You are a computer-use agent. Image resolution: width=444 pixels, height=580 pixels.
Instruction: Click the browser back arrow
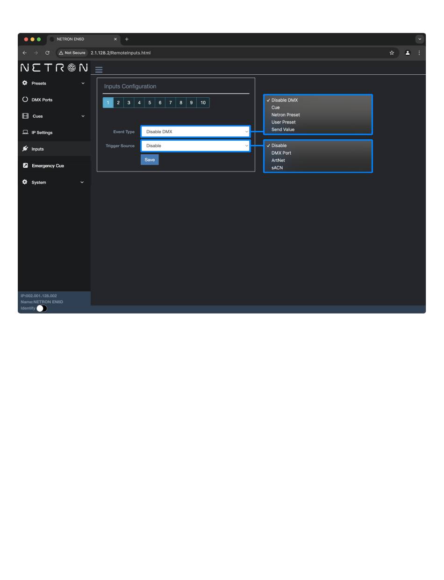click(25, 53)
